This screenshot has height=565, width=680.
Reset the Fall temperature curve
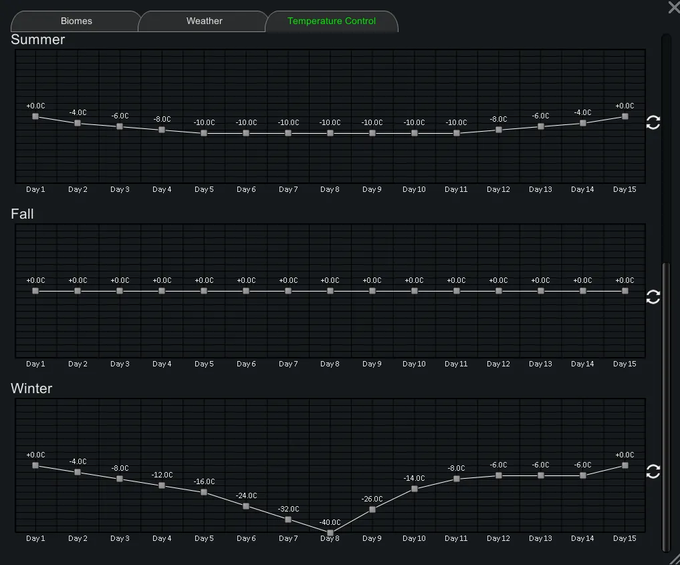653,298
